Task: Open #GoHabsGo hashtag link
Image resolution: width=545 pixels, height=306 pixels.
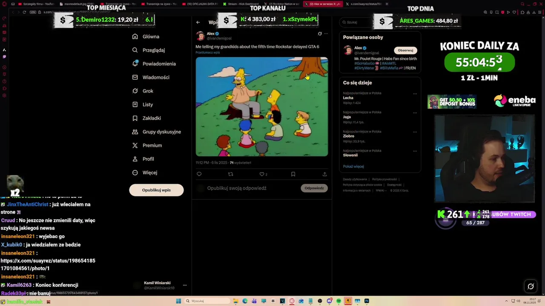Action: click(x=364, y=63)
